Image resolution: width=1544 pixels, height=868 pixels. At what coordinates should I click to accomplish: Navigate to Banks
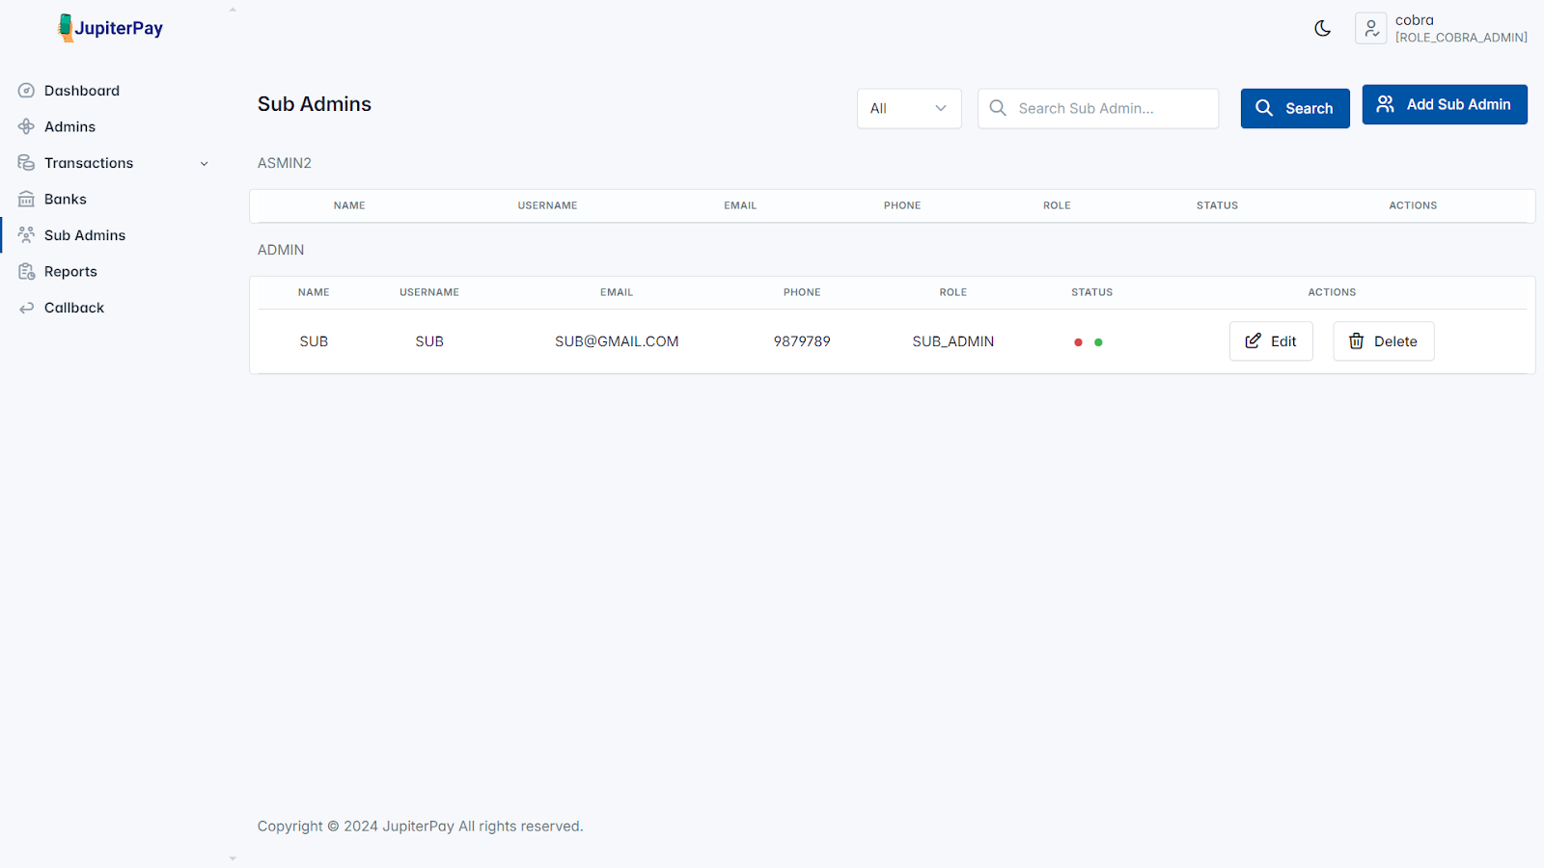coord(66,200)
